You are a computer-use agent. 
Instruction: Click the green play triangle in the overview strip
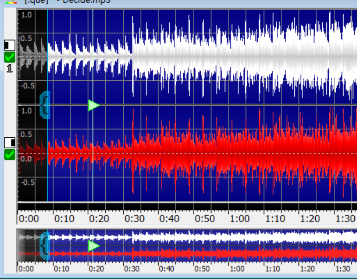point(94,246)
